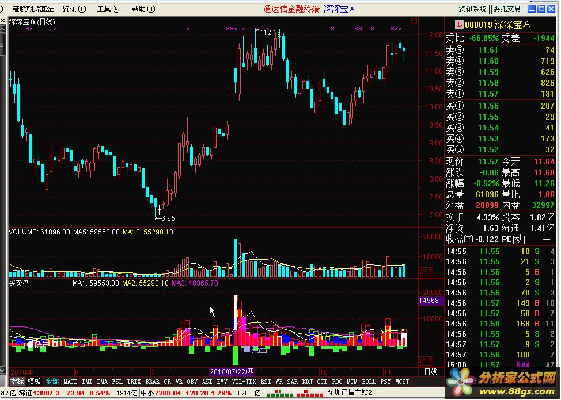Select the 全部 indicator category

click(x=52, y=382)
